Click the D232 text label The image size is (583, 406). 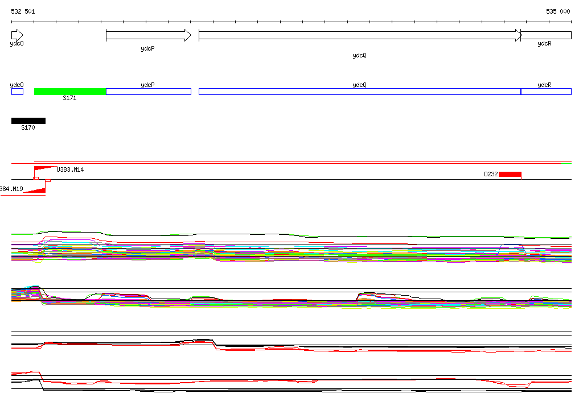point(491,174)
